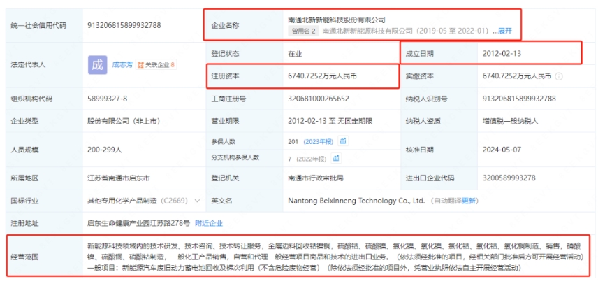Click region value 江苏省南通市启东市
Screen dimensions: 598x286
(x=119, y=178)
